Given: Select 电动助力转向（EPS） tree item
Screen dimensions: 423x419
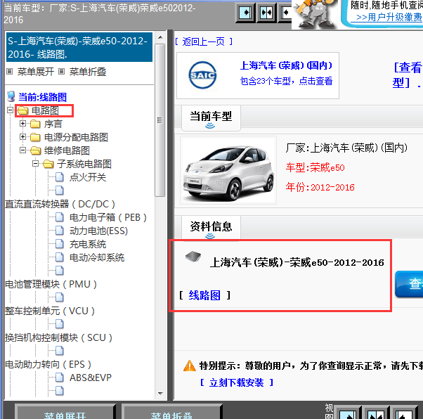Looking at the screenshot, I should 48,364.
